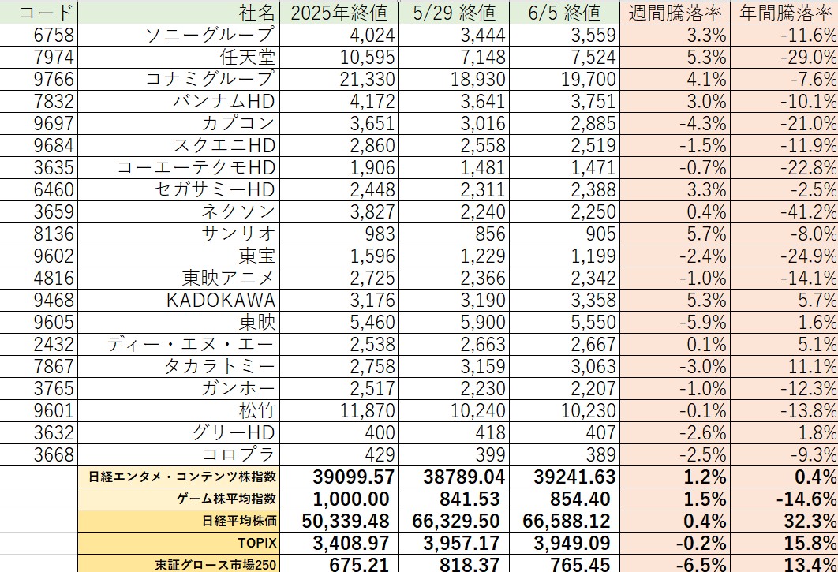Click the 5/29 終値 header cell
The height and width of the screenshot is (572, 838).
click(454, 13)
